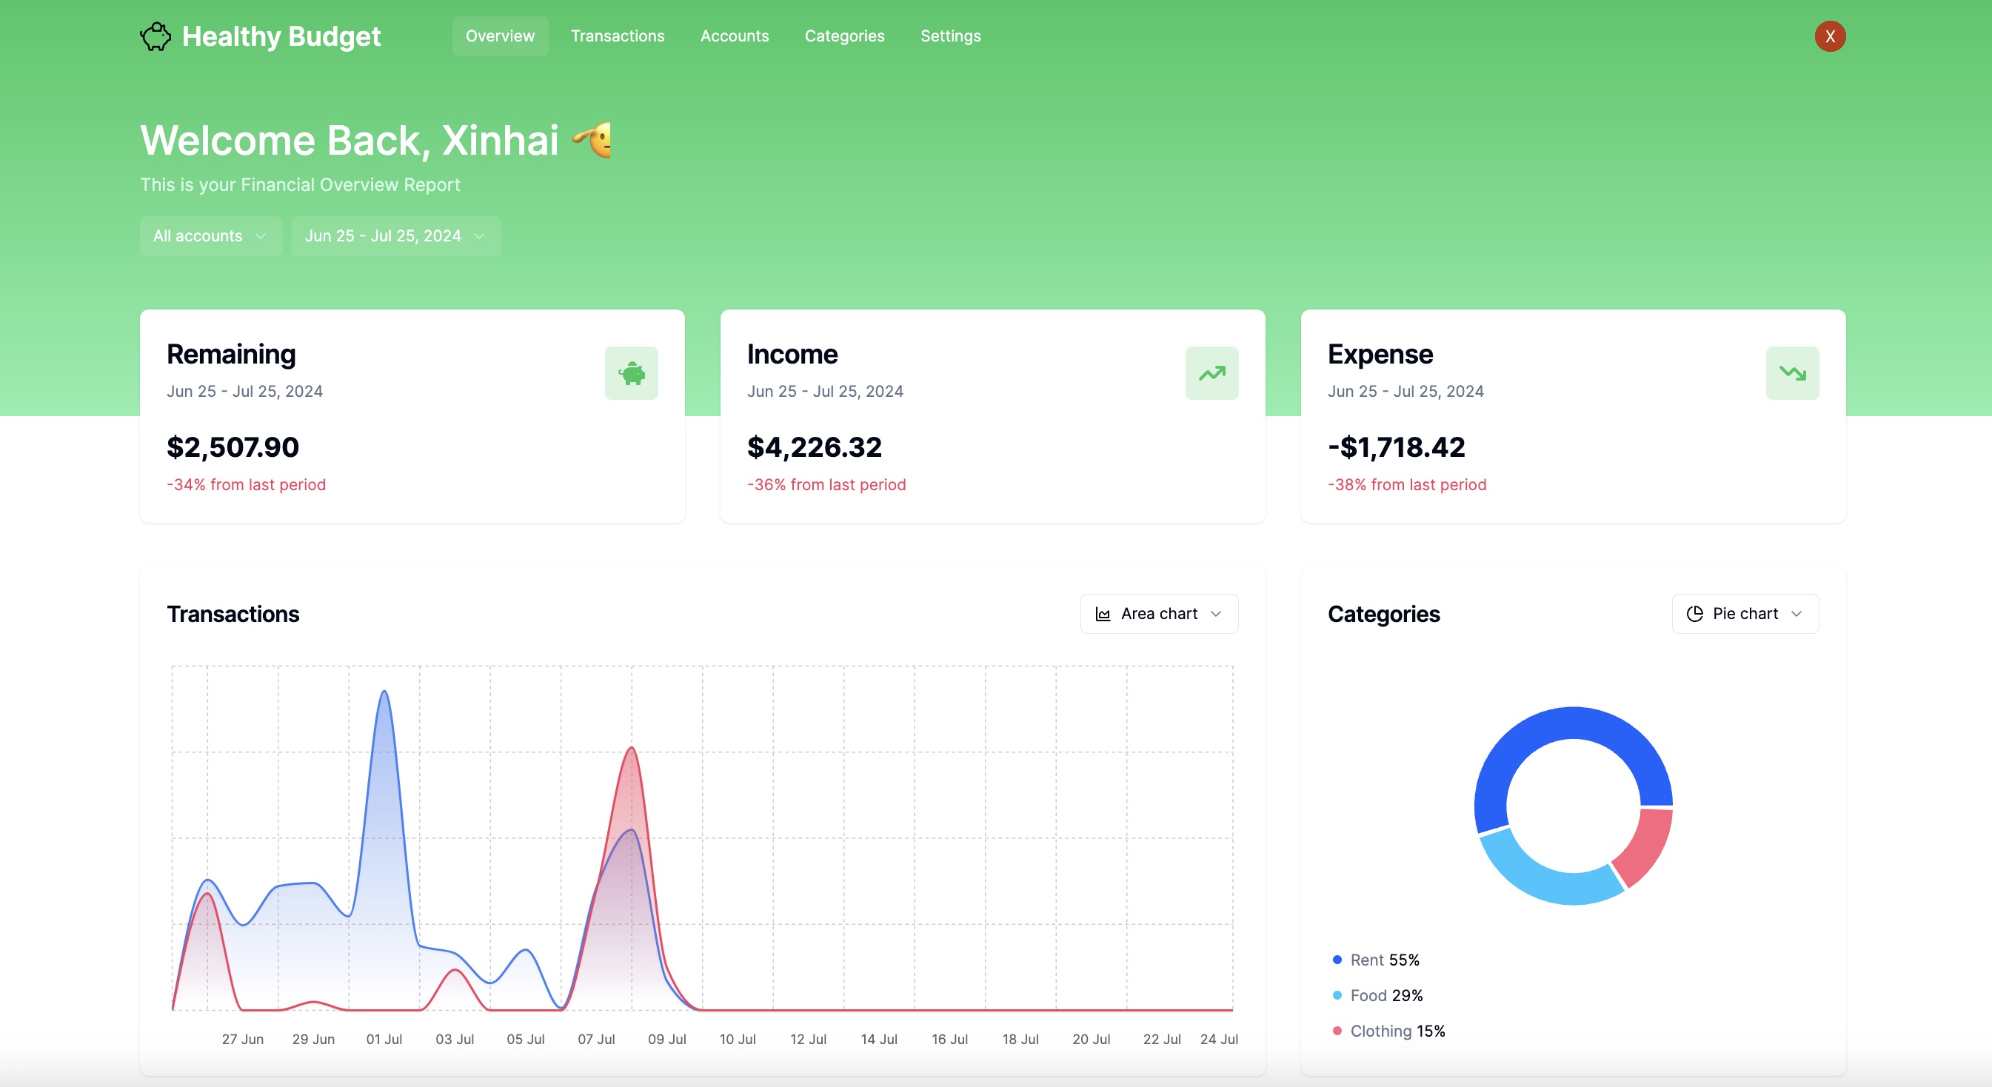
Task: Select the Categories navigation item
Action: point(844,36)
